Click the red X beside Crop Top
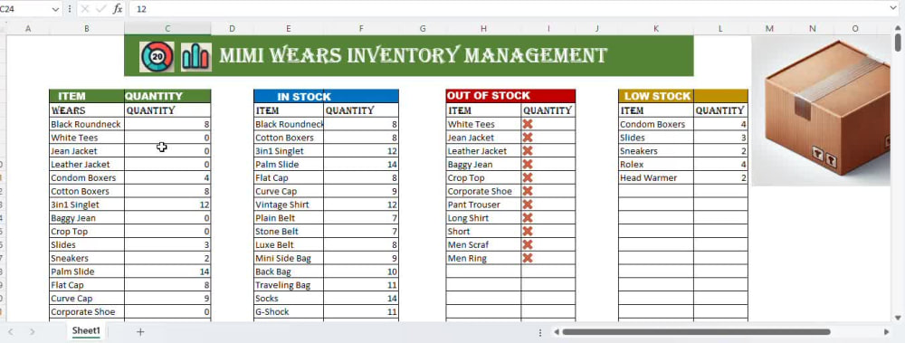Viewport: 905px width, 343px height. coord(528,178)
